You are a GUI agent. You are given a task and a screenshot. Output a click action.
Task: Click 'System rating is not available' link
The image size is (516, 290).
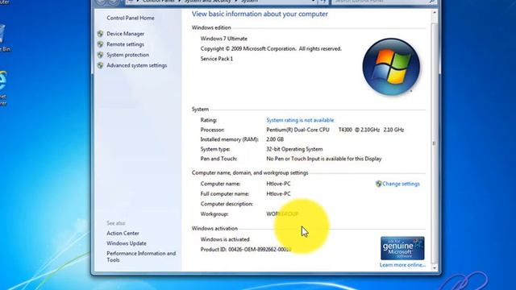pos(300,120)
